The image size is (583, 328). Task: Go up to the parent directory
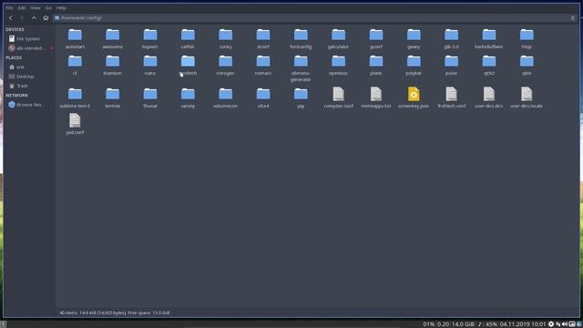coord(34,18)
